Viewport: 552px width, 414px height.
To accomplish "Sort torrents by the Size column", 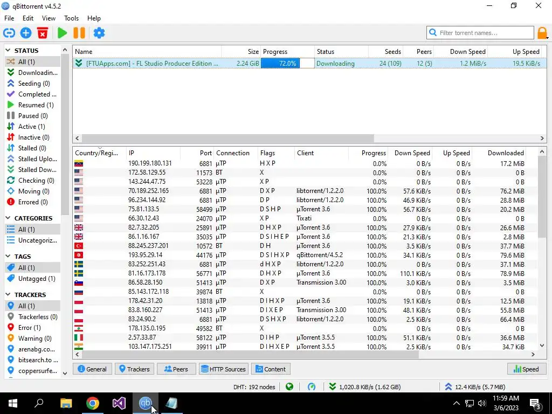I will [240, 52].
